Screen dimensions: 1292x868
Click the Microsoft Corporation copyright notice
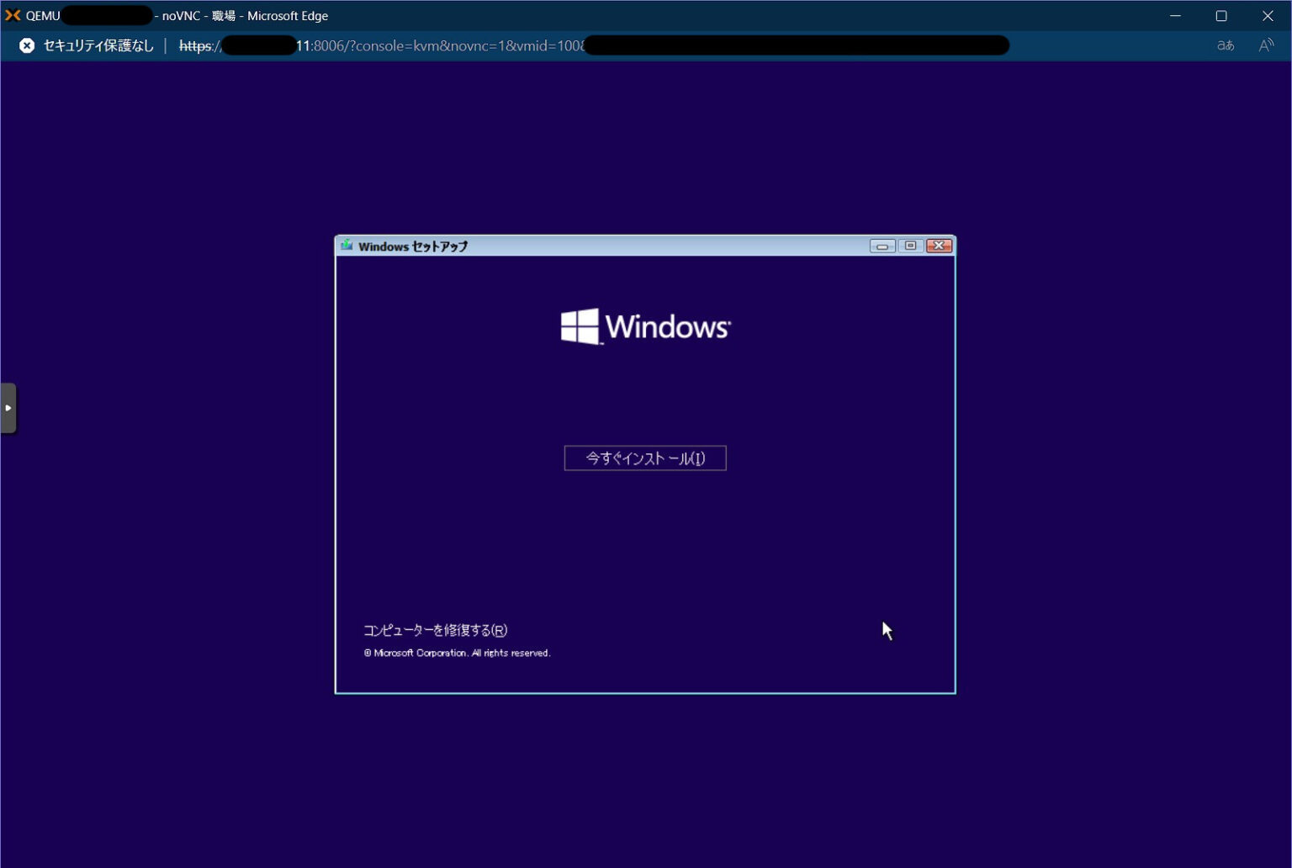(x=457, y=653)
